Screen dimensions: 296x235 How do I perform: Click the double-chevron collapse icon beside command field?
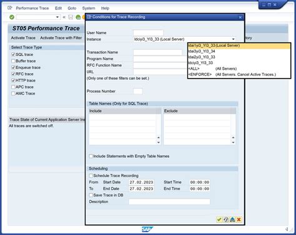coord(64,17)
